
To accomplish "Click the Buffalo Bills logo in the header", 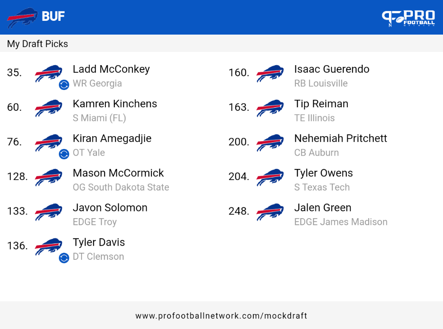I will coord(22,18).
